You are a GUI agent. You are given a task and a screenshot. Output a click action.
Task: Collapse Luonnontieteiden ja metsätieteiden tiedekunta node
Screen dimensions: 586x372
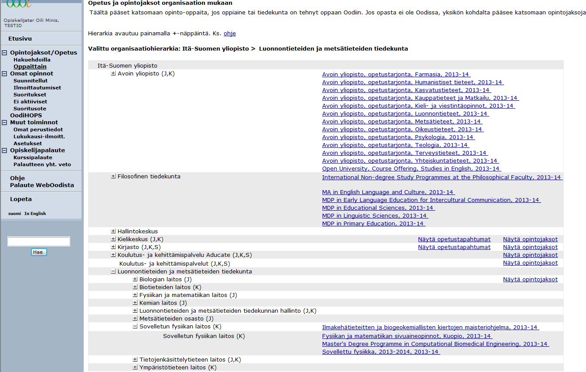point(113,272)
